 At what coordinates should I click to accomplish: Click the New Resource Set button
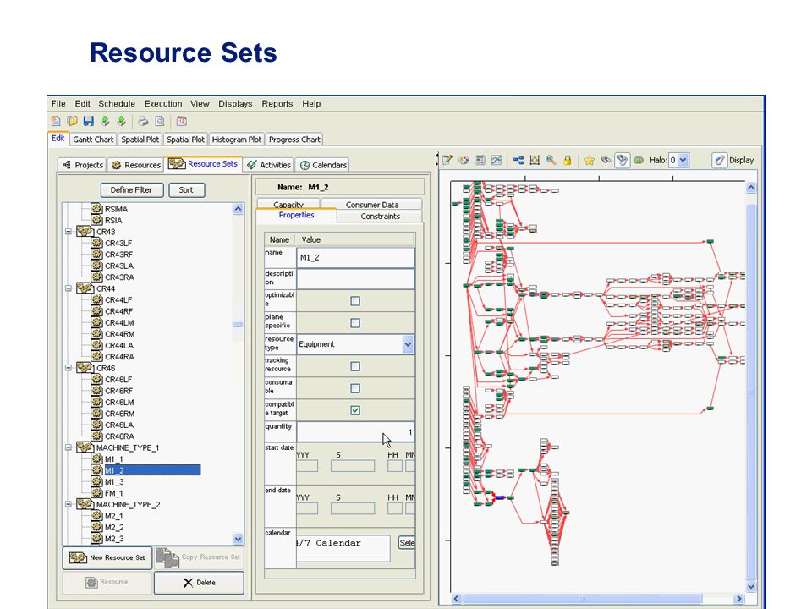point(107,557)
